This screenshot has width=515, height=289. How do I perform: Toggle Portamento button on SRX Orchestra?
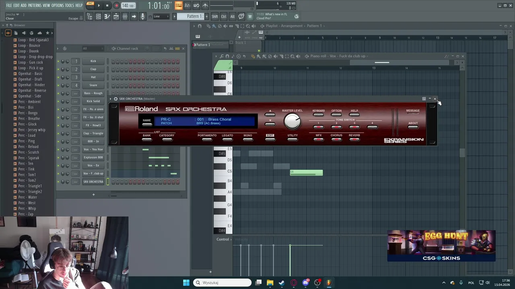point(207,139)
